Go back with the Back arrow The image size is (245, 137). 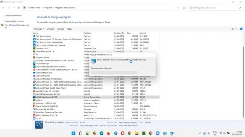3,8
